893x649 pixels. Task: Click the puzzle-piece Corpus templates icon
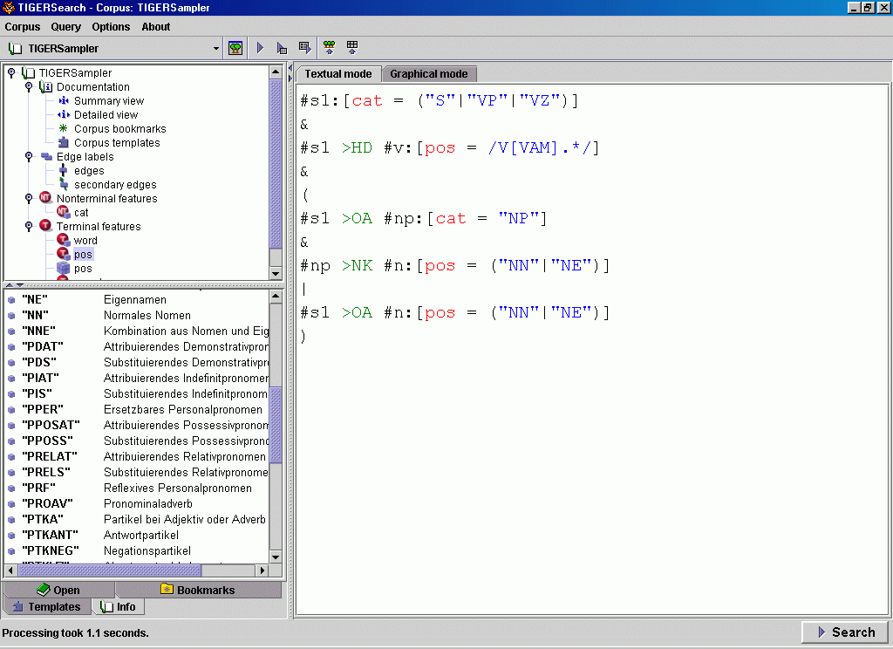click(63, 142)
